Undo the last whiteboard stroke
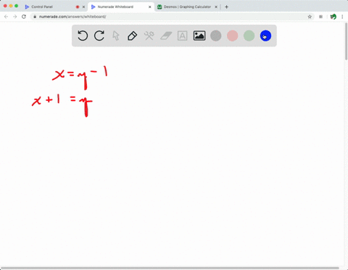 pos(83,36)
